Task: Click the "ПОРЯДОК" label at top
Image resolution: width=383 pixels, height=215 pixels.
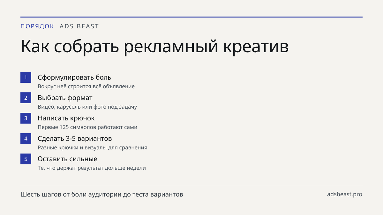Action: point(37,26)
